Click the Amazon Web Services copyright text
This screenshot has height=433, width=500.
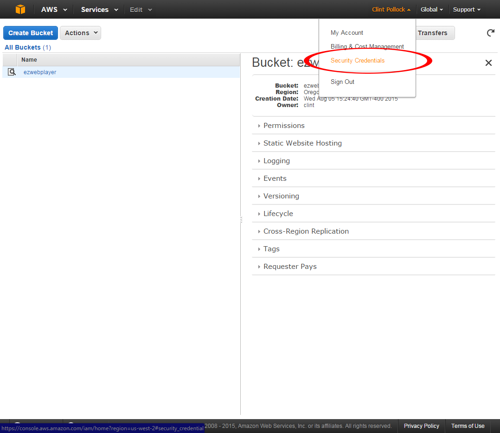[x=298, y=426]
